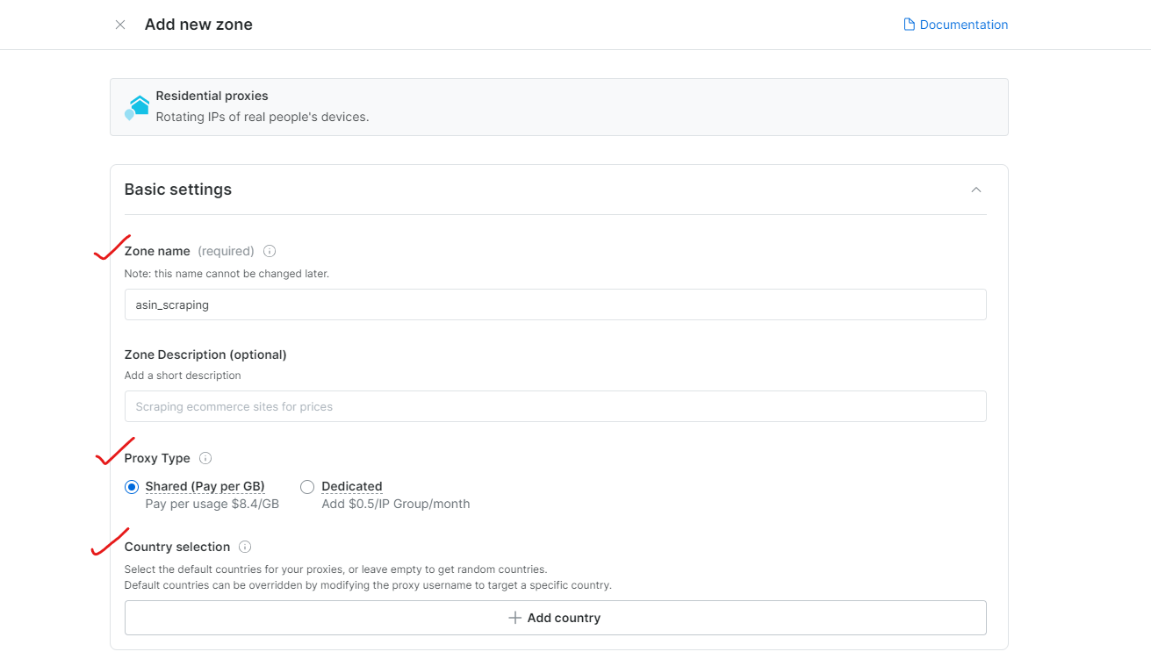Click the Residential proxies banner title
Image resolution: width=1151 pixels, height=659 pixels.
212,96
